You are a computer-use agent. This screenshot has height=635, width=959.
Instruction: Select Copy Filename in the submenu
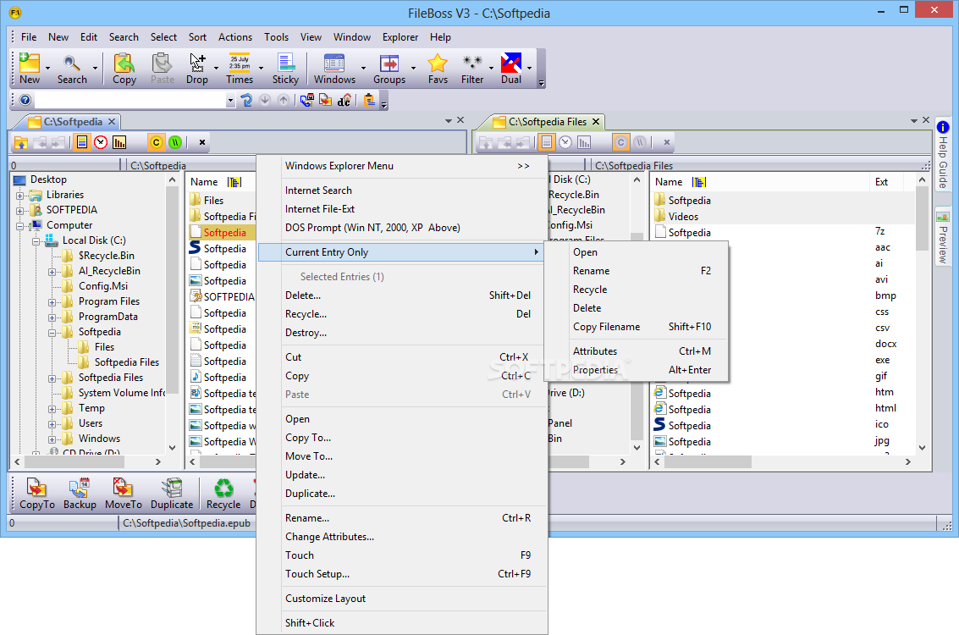click(x=636, y=327)
